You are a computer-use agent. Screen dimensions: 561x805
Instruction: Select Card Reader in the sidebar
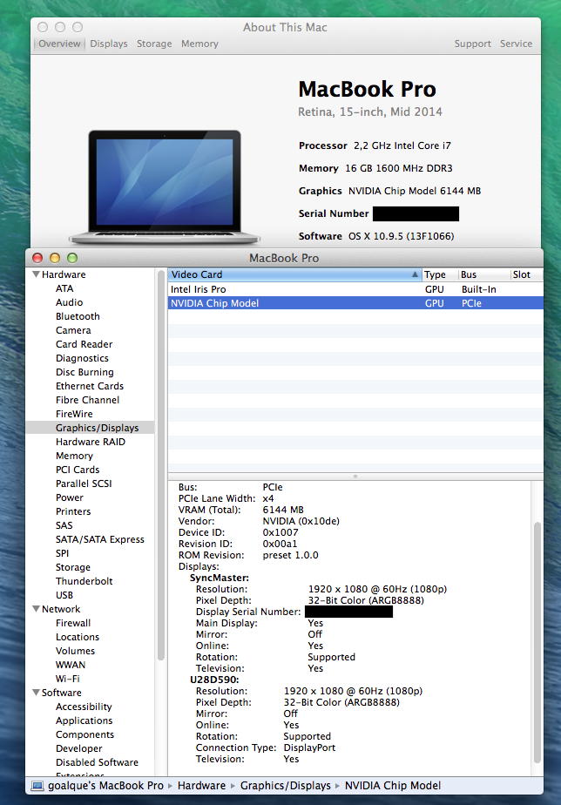click(84, 344)
